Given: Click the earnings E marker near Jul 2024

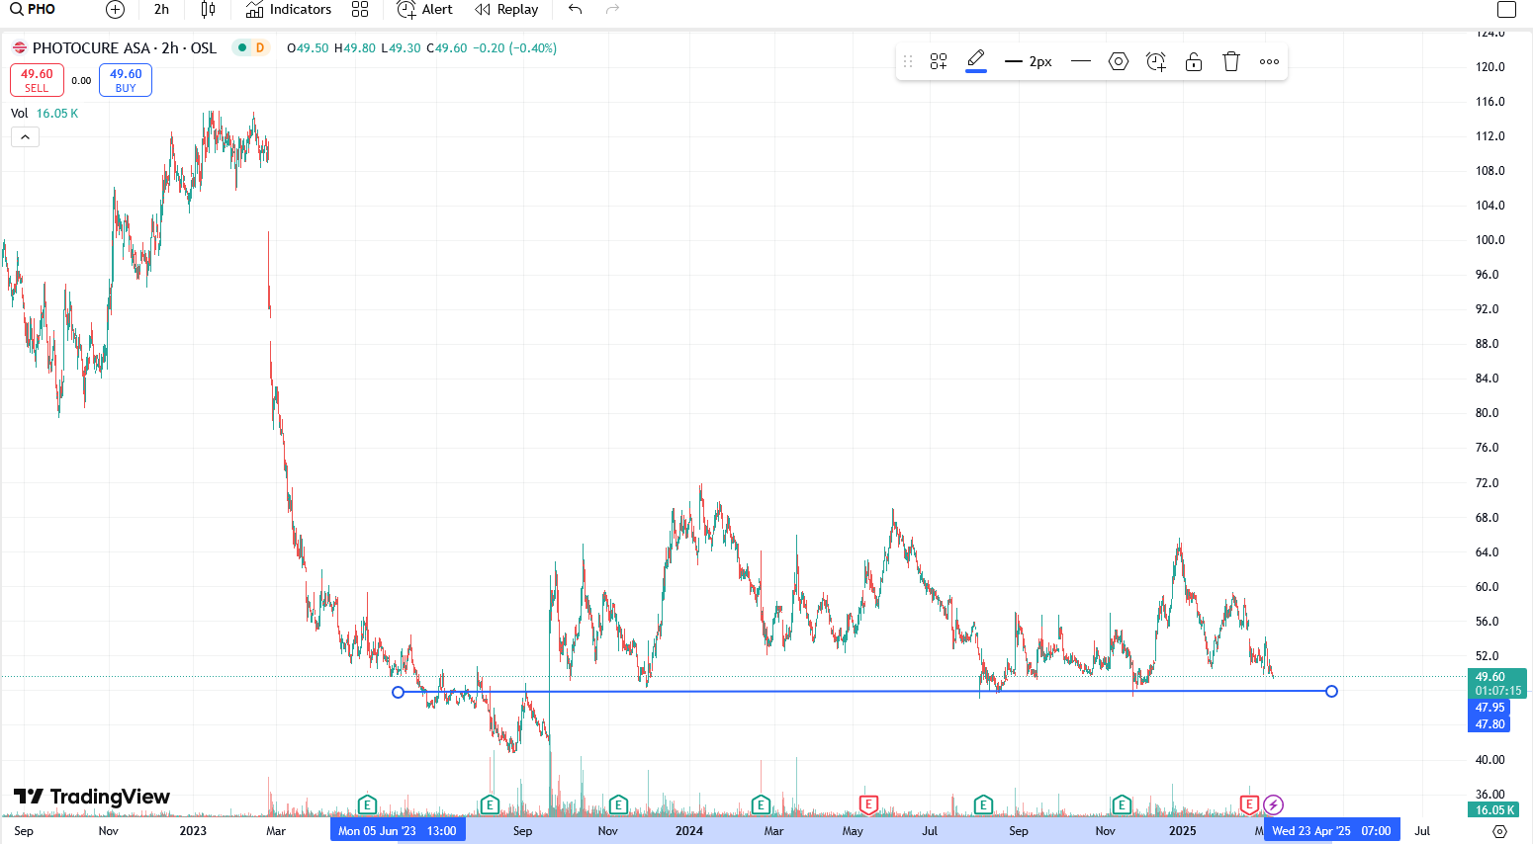Looking at the screenshot, I should (x=983, y=804).
